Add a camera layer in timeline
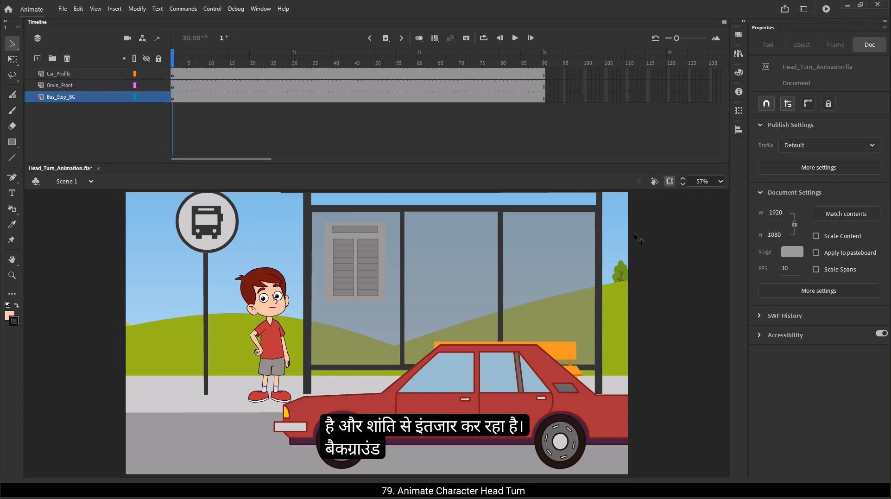The width and height of the screenshot is (891, 499). [x=127, y=38]
